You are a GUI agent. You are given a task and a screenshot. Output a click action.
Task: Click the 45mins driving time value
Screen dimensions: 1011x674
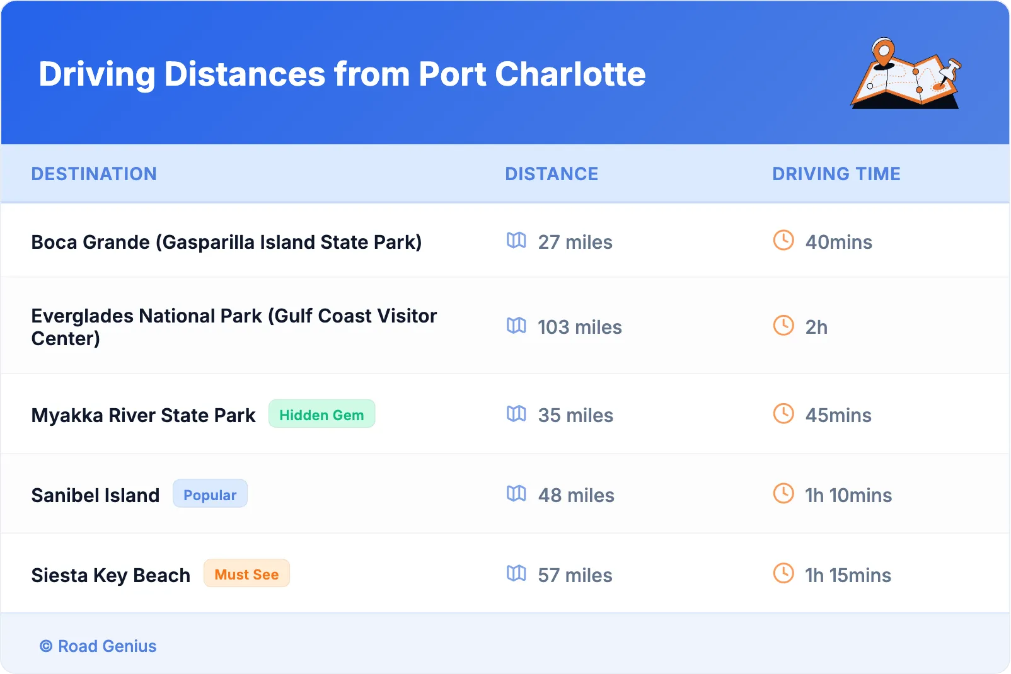point(838,416)
